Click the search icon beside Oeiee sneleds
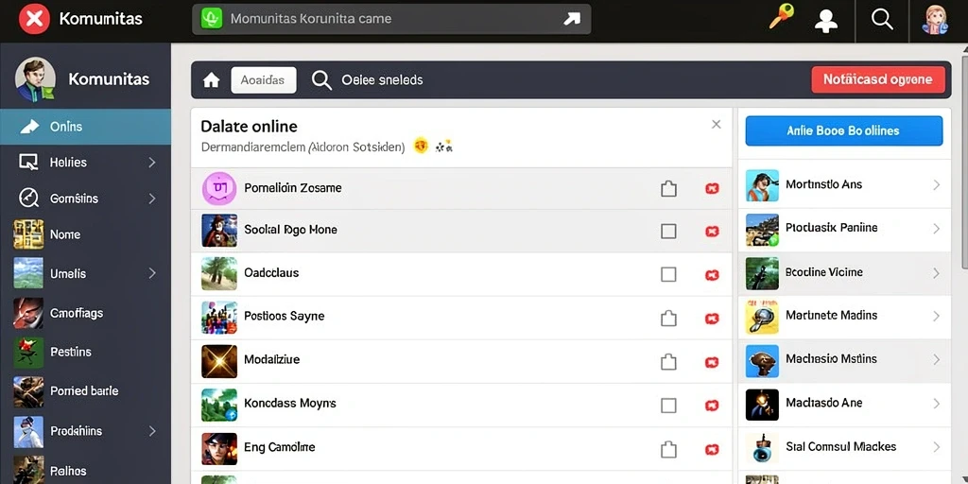The image size is (968, 484). [321, 80]
